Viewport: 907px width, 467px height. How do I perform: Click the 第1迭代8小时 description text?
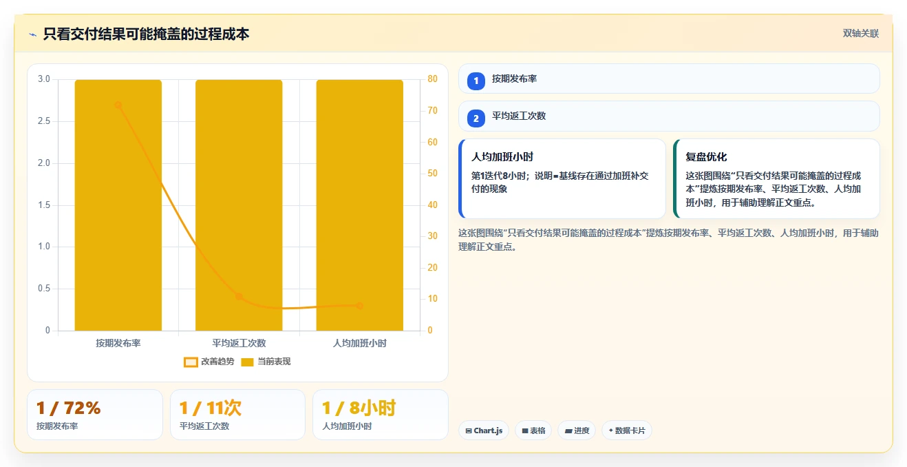pyautogui.click(x=559, y=182)
